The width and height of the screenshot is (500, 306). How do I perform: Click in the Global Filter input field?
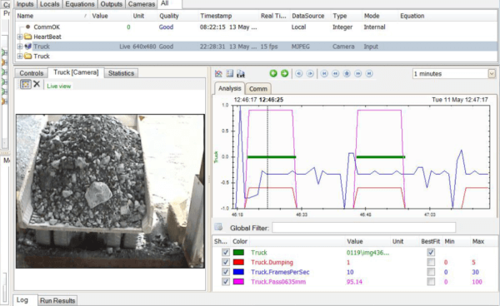pyautogui.click(x=364, y=228)
